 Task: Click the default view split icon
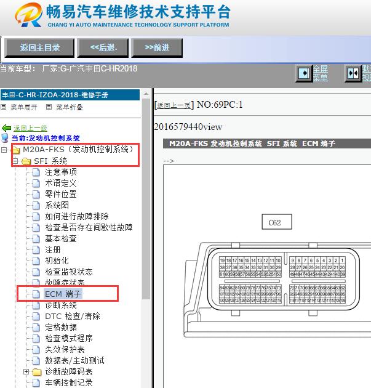pyautogui.click(x=353, y=73)
